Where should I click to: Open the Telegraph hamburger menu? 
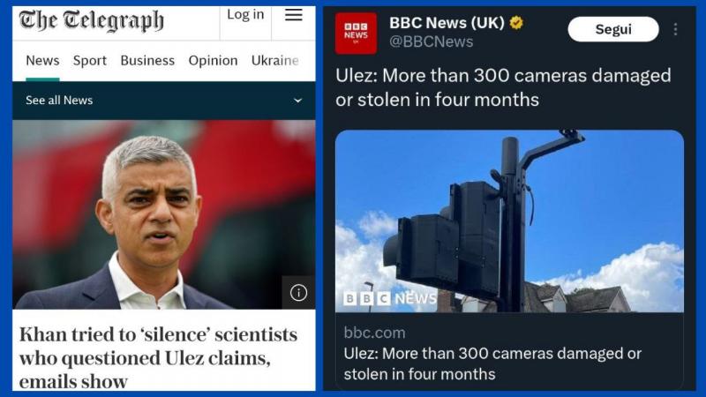click(294, 15)
